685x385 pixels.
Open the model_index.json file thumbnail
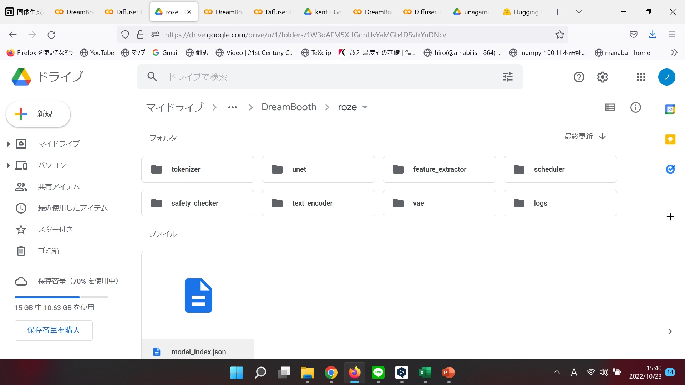point(198,296)
